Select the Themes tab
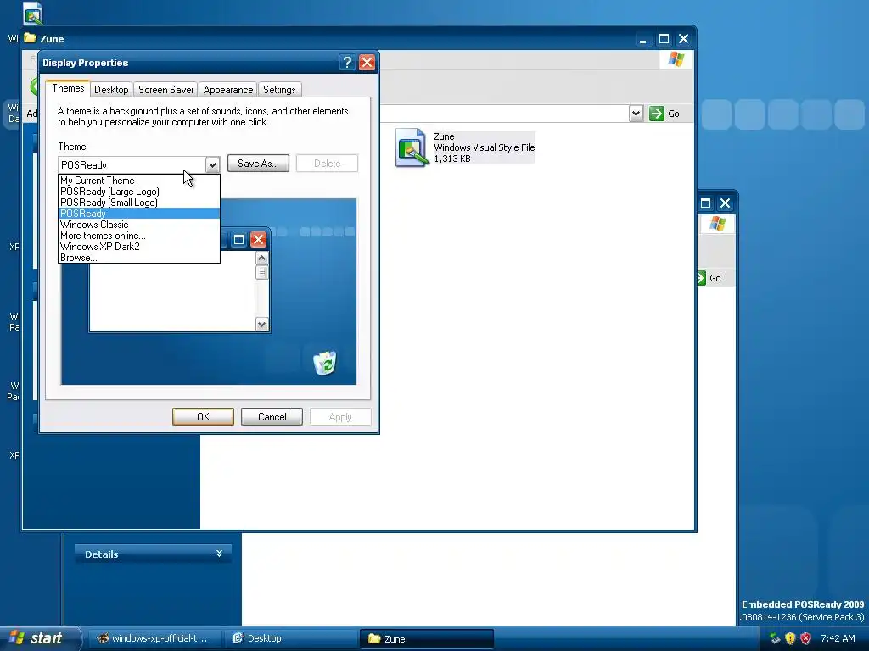The height and width of the screenshot is (651, 869). (x=68, y=88)
